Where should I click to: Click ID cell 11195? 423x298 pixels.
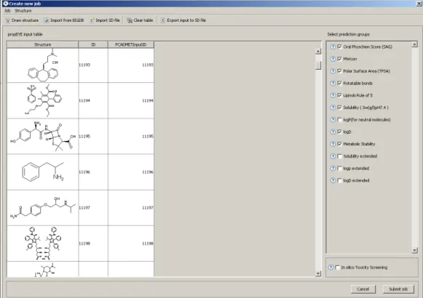(x=93, y=137)
